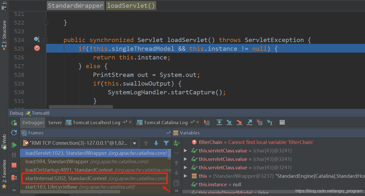Resume program with green play icon

click(x=14, y=145)
